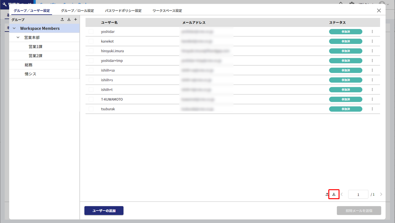This screenshot has width=395, height=223.
Task: Click the upload icon in the グループ header
Action: (x=62, y=20)
